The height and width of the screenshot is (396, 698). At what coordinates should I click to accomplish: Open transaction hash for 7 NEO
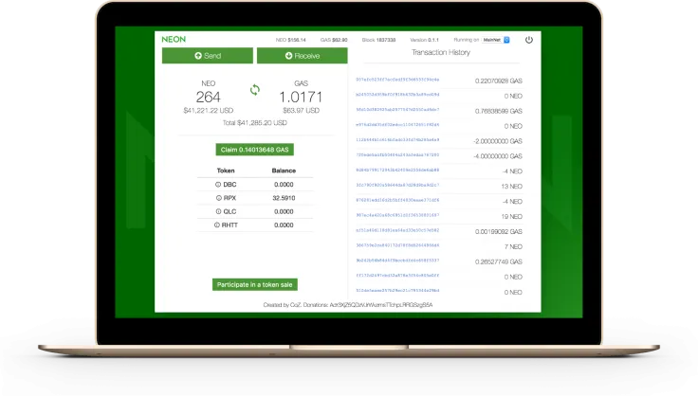click(397, 245)
